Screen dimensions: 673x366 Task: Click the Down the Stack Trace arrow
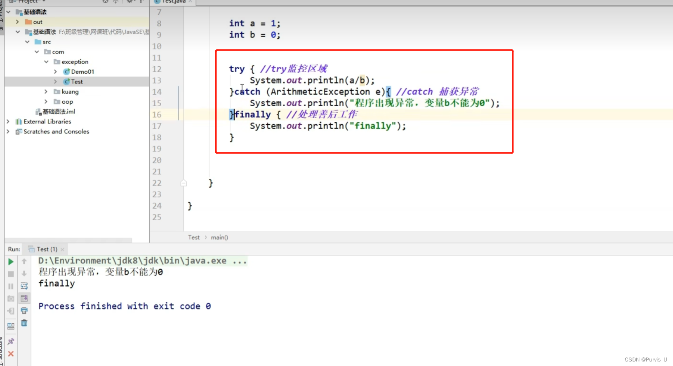pos(24,274)
